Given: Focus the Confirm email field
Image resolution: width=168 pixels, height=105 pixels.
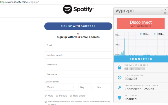Looking at the screenshot, I should pos(78,55).
